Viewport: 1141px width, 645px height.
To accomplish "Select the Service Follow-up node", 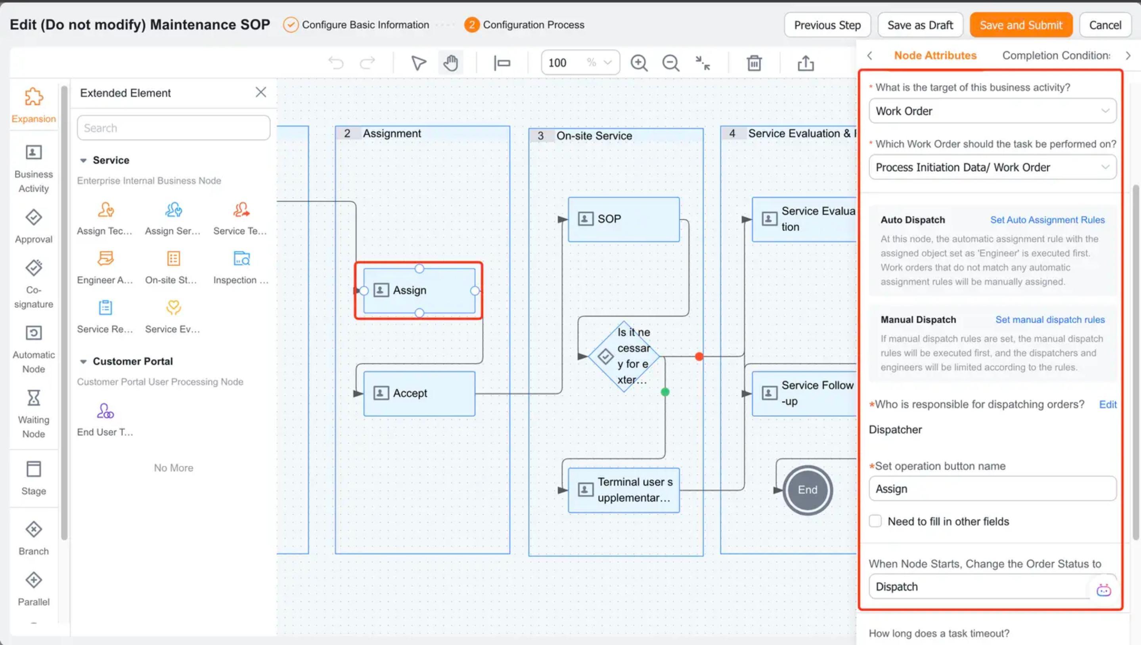I will (x=804, y=393).
